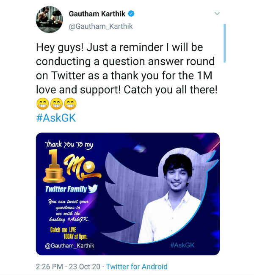The image size is (254, 275).
Task: Click the Catch me LIVE yellow text
Action: pyautogui.click(x=63, y=230)
